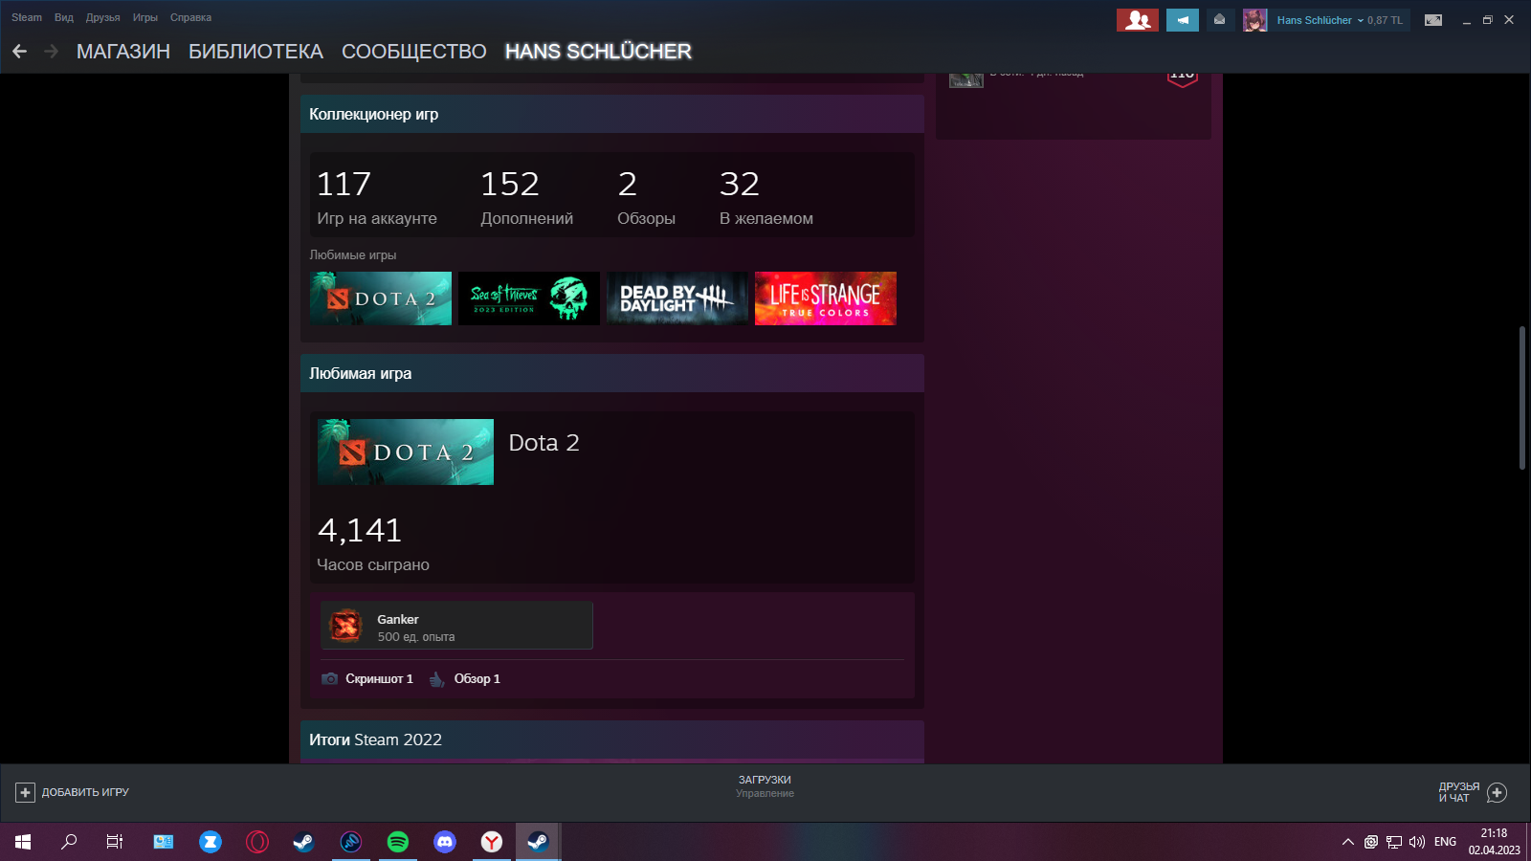1531x861 pixels.
Task: Open the notifications inbox icon
Action: 1219,20
